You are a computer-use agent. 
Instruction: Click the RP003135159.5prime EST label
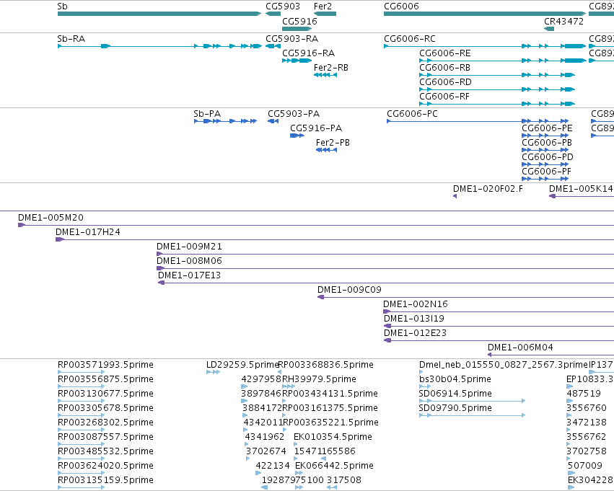pyautogui.click(x=105, y=480)
